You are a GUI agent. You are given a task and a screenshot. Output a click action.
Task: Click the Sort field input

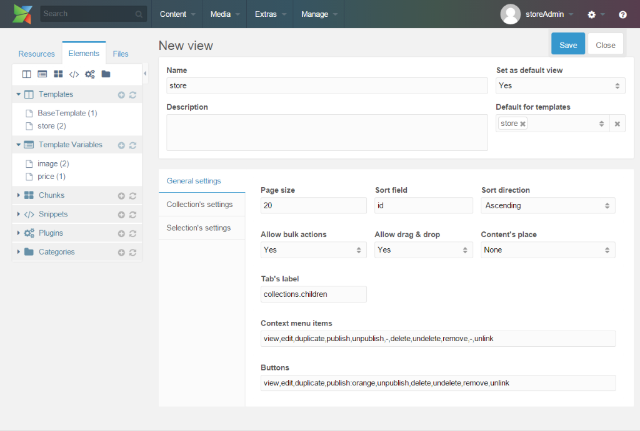click(x=424, y=206)
